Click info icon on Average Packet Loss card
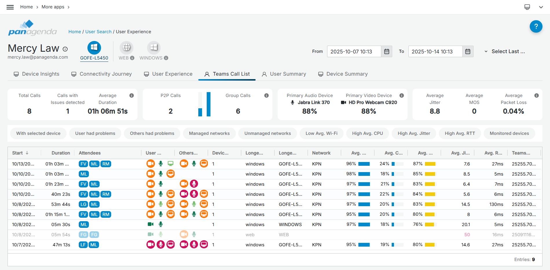The height and width of the screenshot is (270, 550). pyautogui.click(x=536, y=96)
